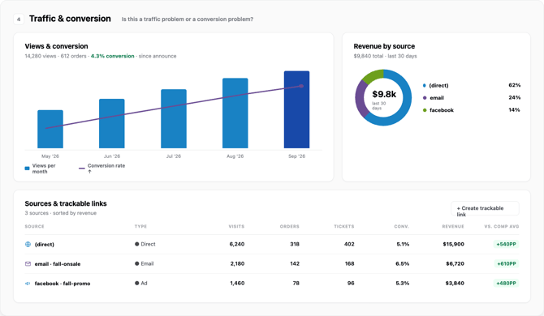
Task: Open the (direct) source row
Action: point(272,245)
